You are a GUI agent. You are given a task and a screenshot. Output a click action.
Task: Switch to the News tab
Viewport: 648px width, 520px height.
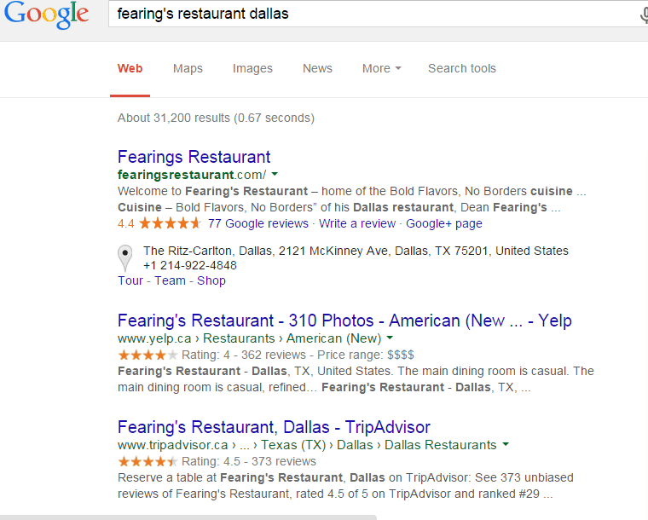point(317,68)
